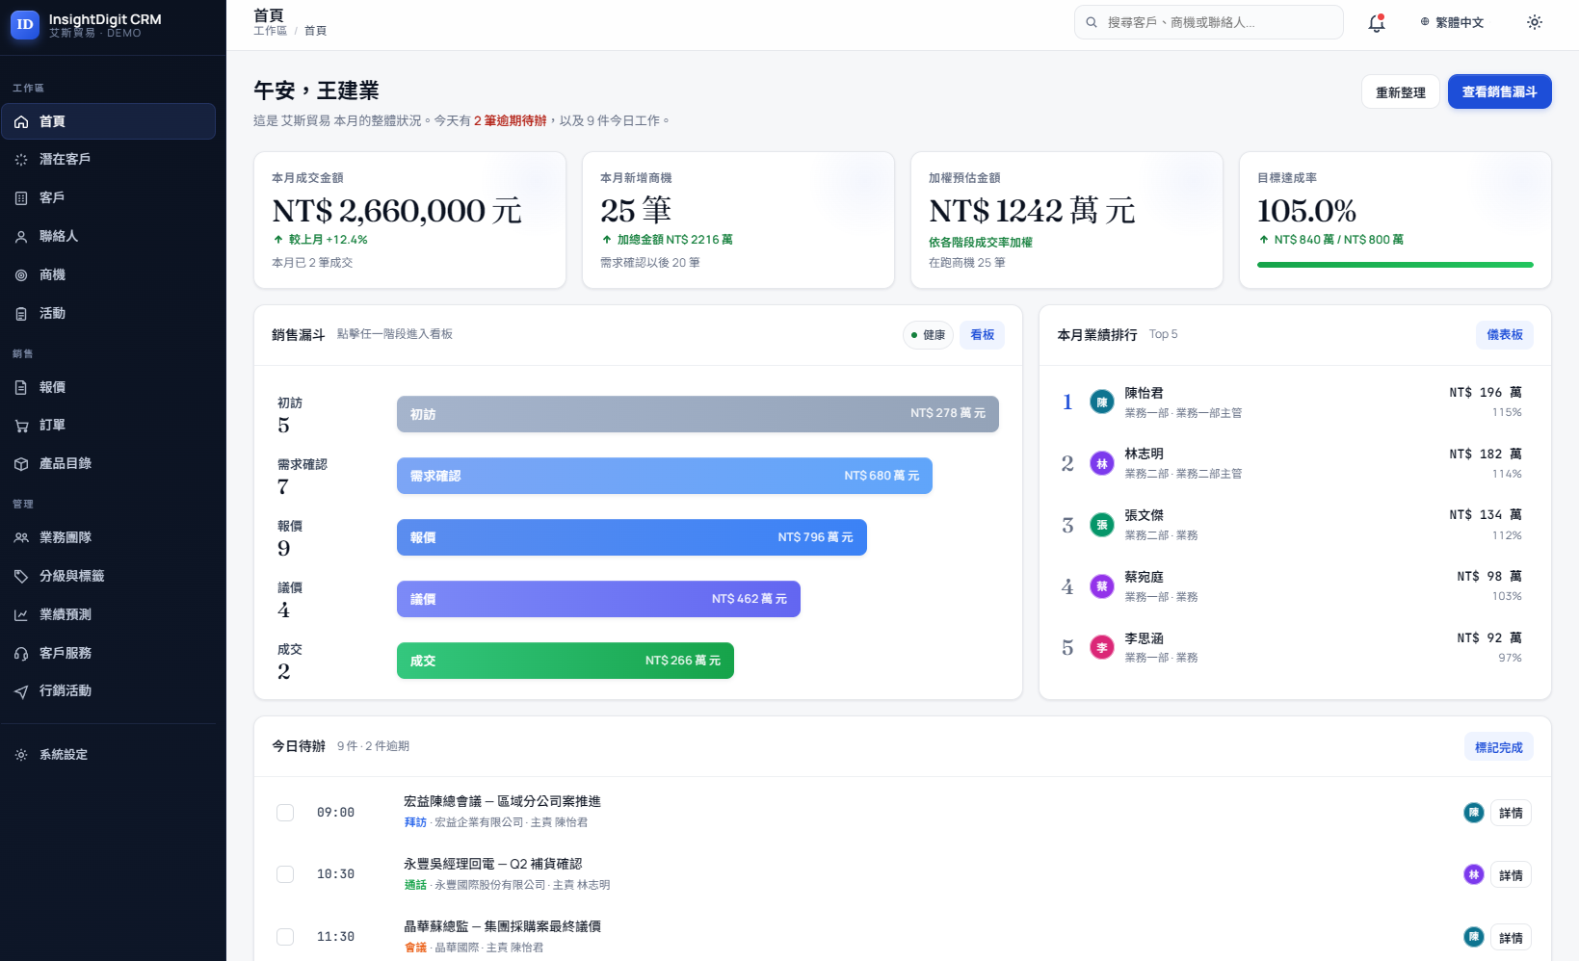This screenshot has height=961, width=1579.
Task: Open the 繁體中文 language selector
Action: [x=1452, y=22]
